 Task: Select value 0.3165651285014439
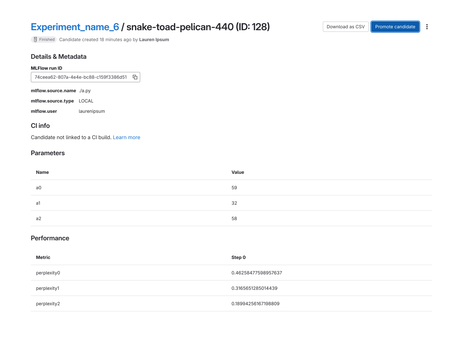(254, 288)
